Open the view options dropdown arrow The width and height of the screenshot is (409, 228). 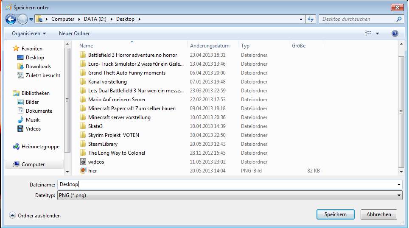coord(377,33)
